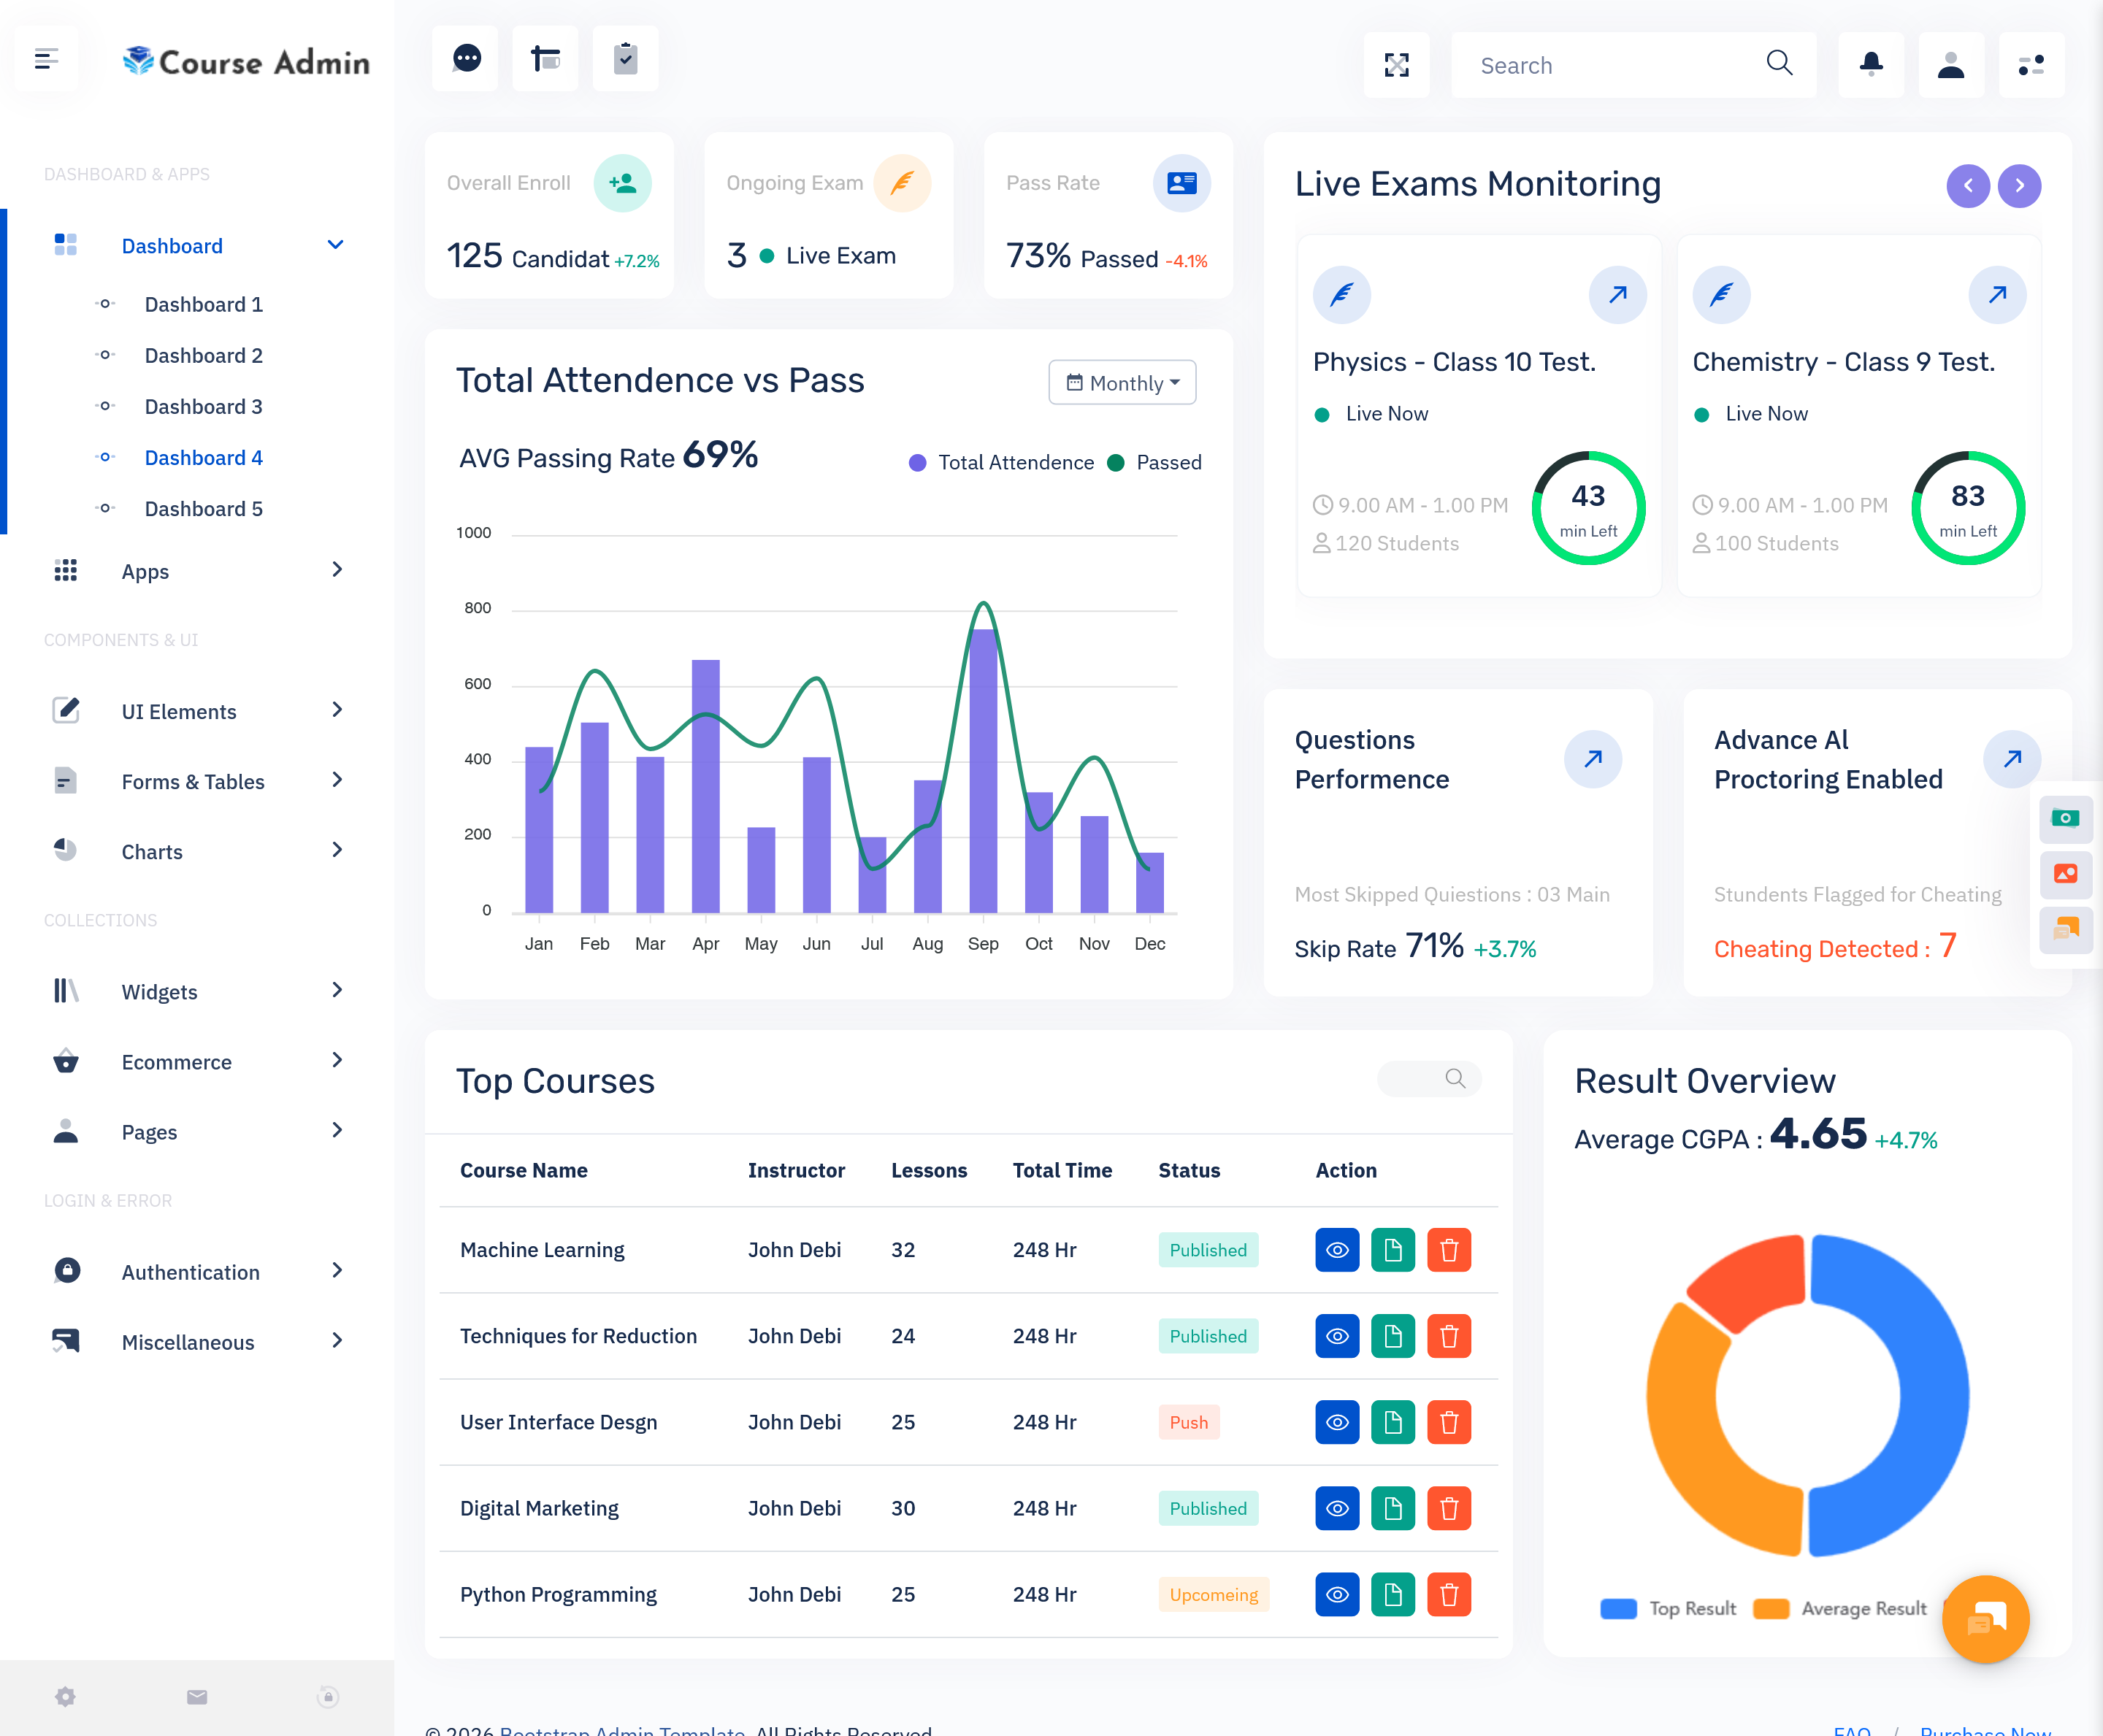
Task: Click sidebar footer lock icon
Action: click(328, 1697)
